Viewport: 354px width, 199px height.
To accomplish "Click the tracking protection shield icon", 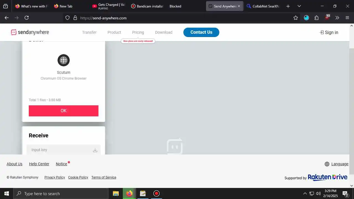I will point(67,18).
